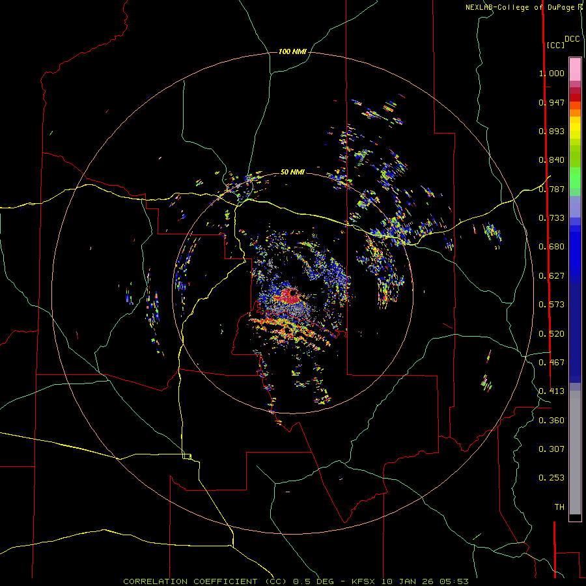Click the 0.573 scale value
Viewport: 586px width, 586px height.
551,305
